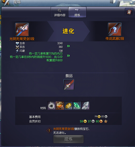Click the discounted 59 gold coin icon
This screenshot has height=147, width=135.
click(85, 121)
